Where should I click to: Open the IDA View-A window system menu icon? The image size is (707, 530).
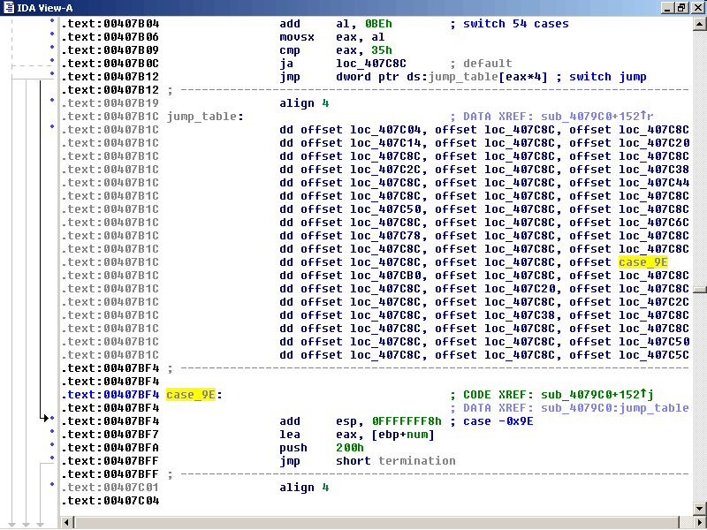tap(9, 7)
